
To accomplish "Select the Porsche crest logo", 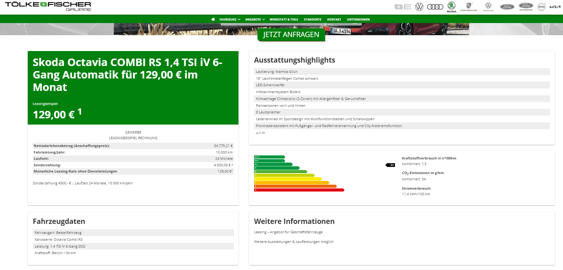I will coord(469,7).
